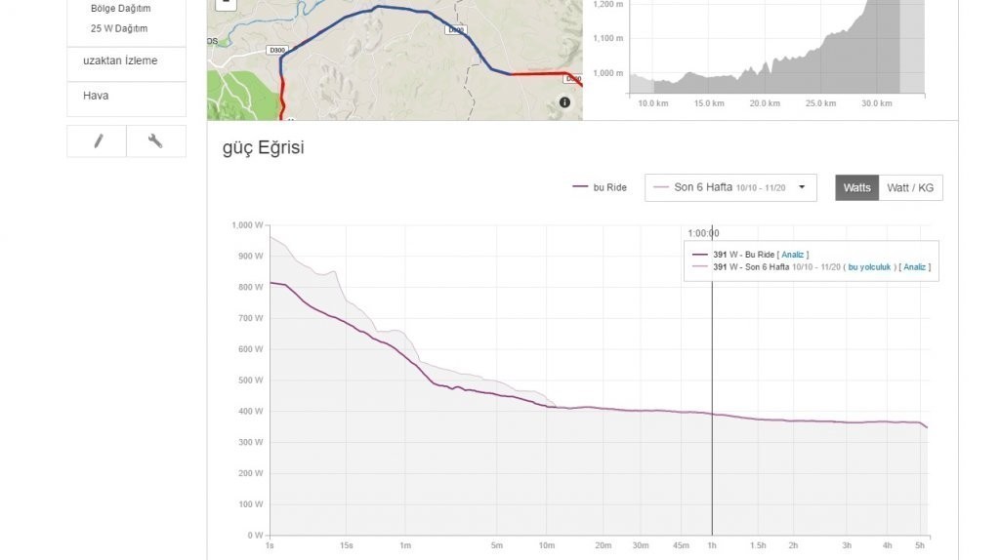Select 'uzaktan İzleme' sidebar item
The height and width of the screenshot is (560, 1000).
tap(120, 60)
